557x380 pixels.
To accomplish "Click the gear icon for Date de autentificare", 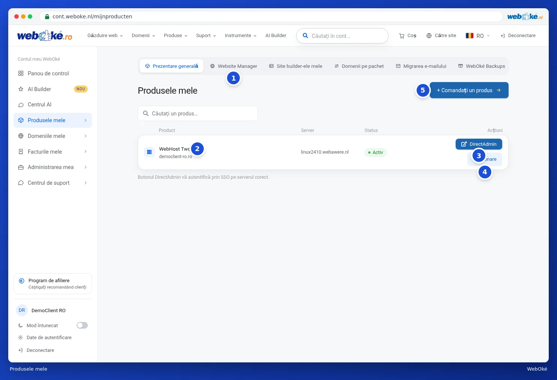I will (21, 338).
